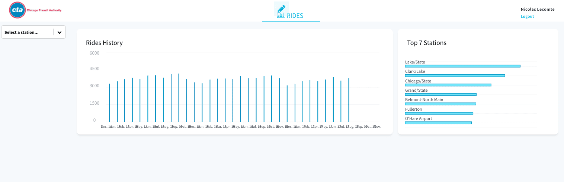Select the Lake/State bar
The image size is (564, 182).
click(462, 66)
